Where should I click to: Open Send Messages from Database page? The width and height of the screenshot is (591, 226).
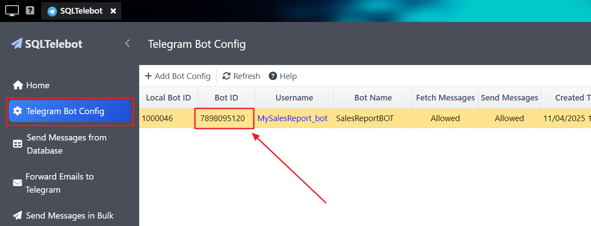(66, 144)
